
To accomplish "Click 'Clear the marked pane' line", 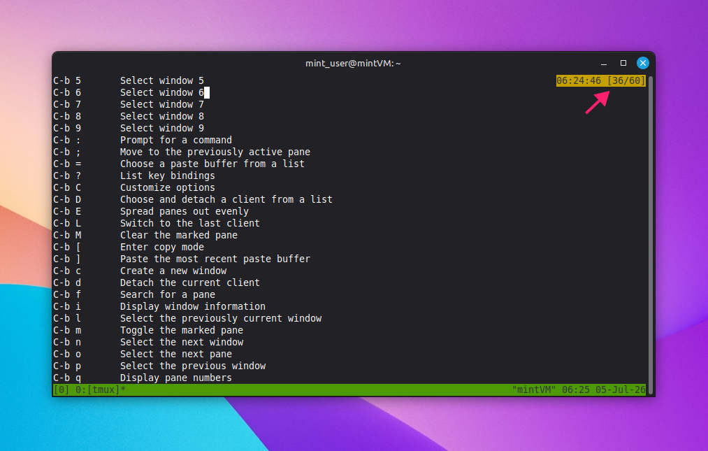I will tap(179, 235).
